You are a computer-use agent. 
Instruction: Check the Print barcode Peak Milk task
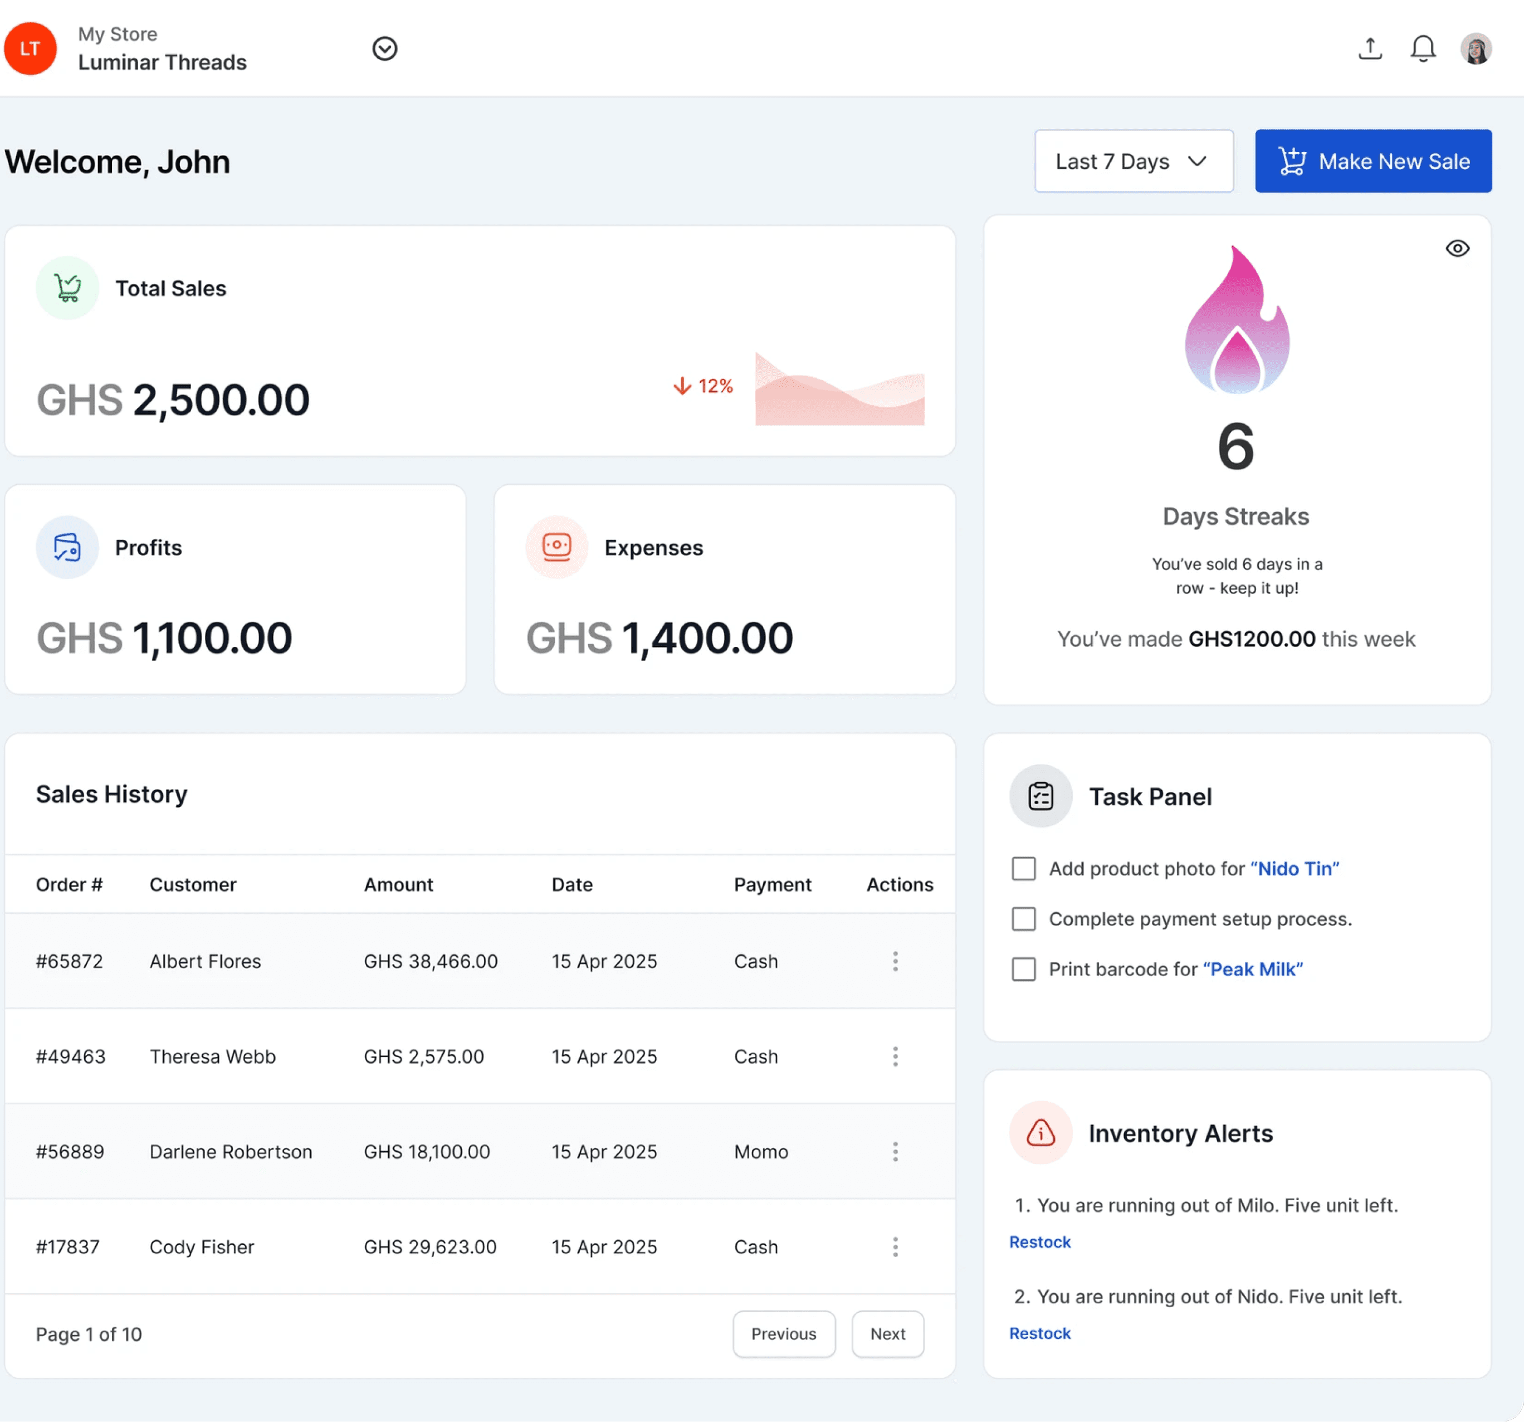click(x=1023, y=970)
